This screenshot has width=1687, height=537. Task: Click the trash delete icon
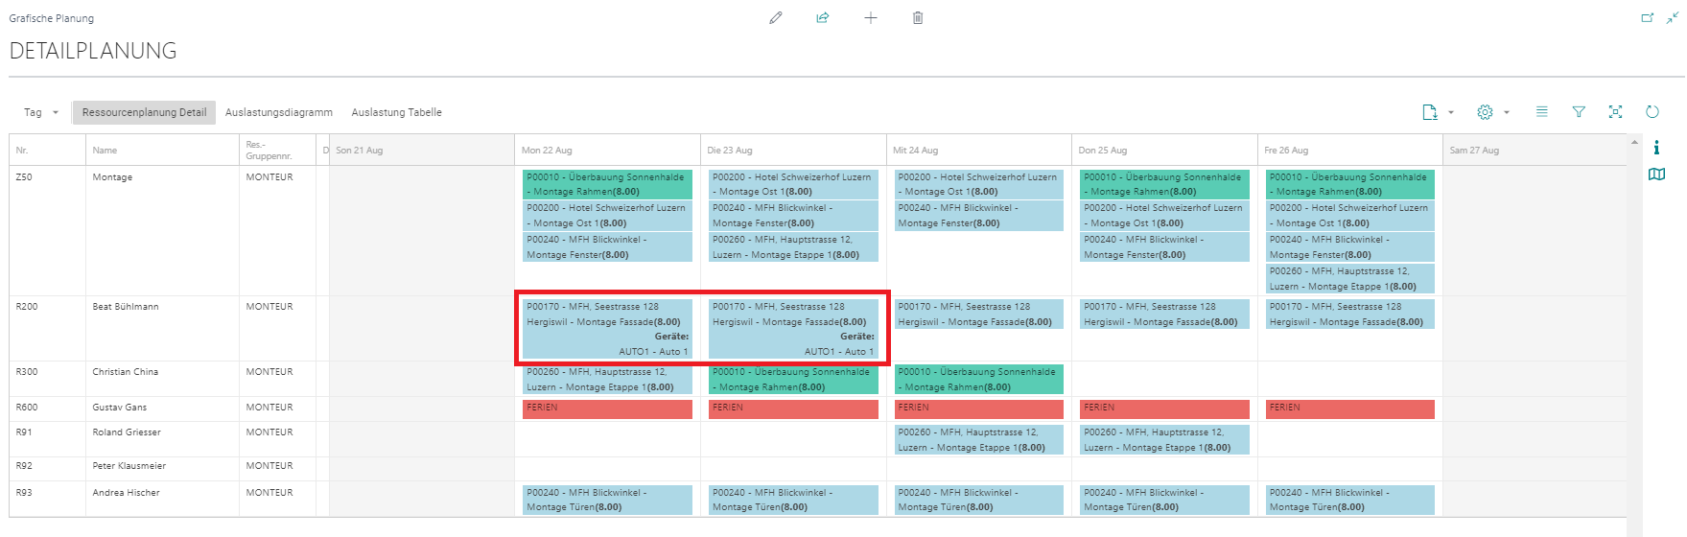pos(918,18)
